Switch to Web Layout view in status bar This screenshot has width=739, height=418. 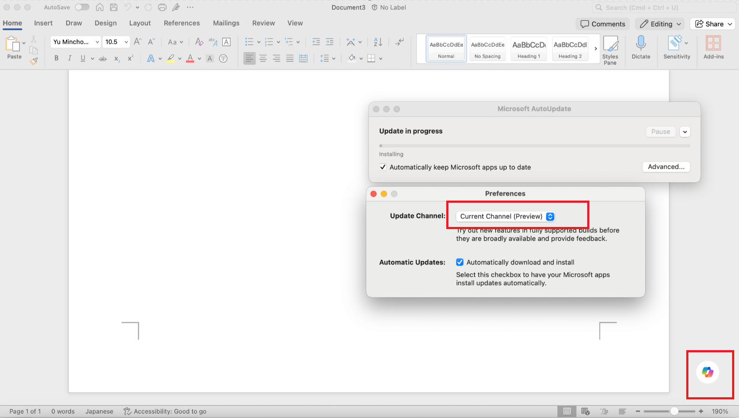[585, 412]
